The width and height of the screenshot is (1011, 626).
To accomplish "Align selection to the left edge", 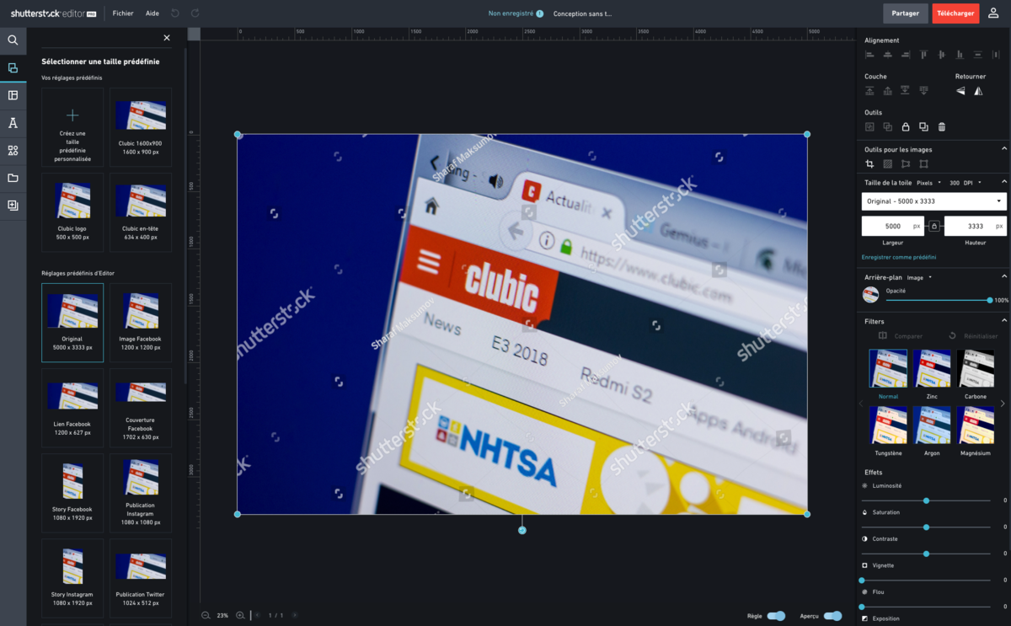I will (870, 55).
